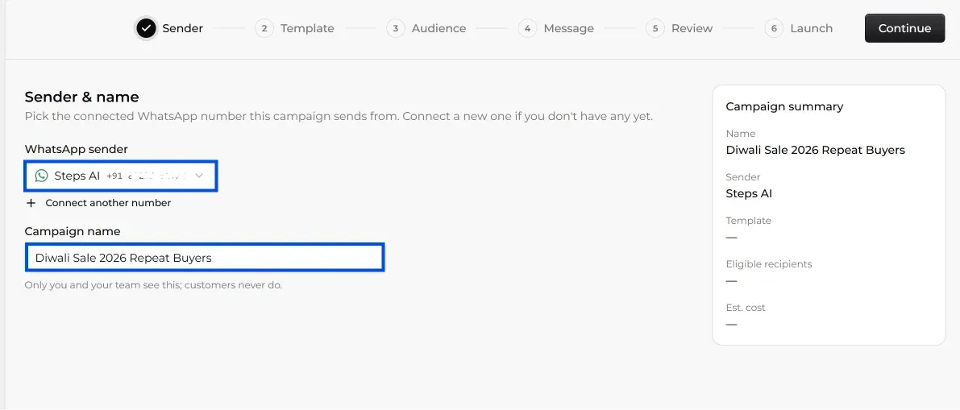Switch to the Launch step
The height and width of the screenshot is (410, 960).
(x=799, y=28)
